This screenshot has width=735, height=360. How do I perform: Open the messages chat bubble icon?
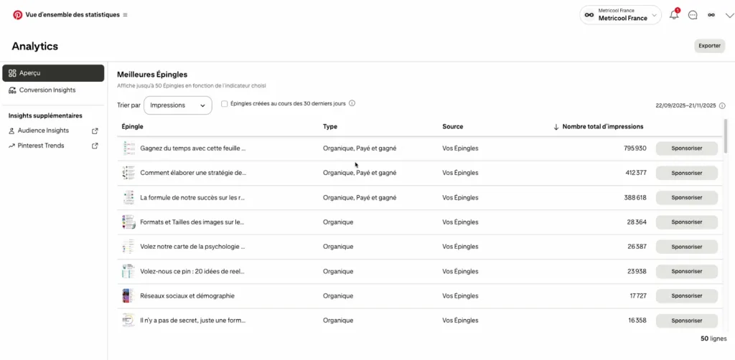point(693,15)
